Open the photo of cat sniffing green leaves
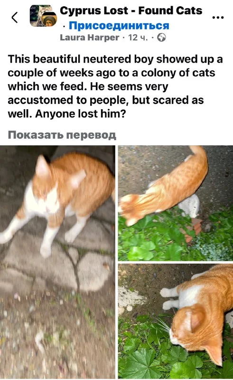The height and width of the screenshot is (380, 233). (x=176, y=322)
